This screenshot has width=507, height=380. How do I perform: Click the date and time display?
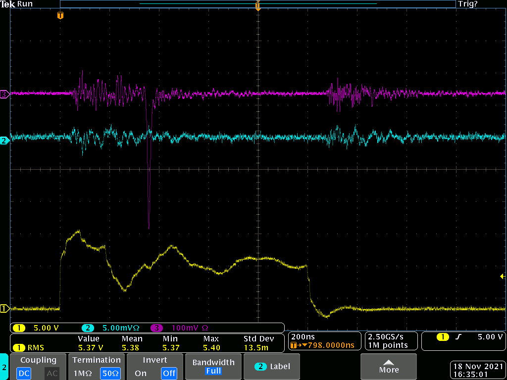(477, 371)
